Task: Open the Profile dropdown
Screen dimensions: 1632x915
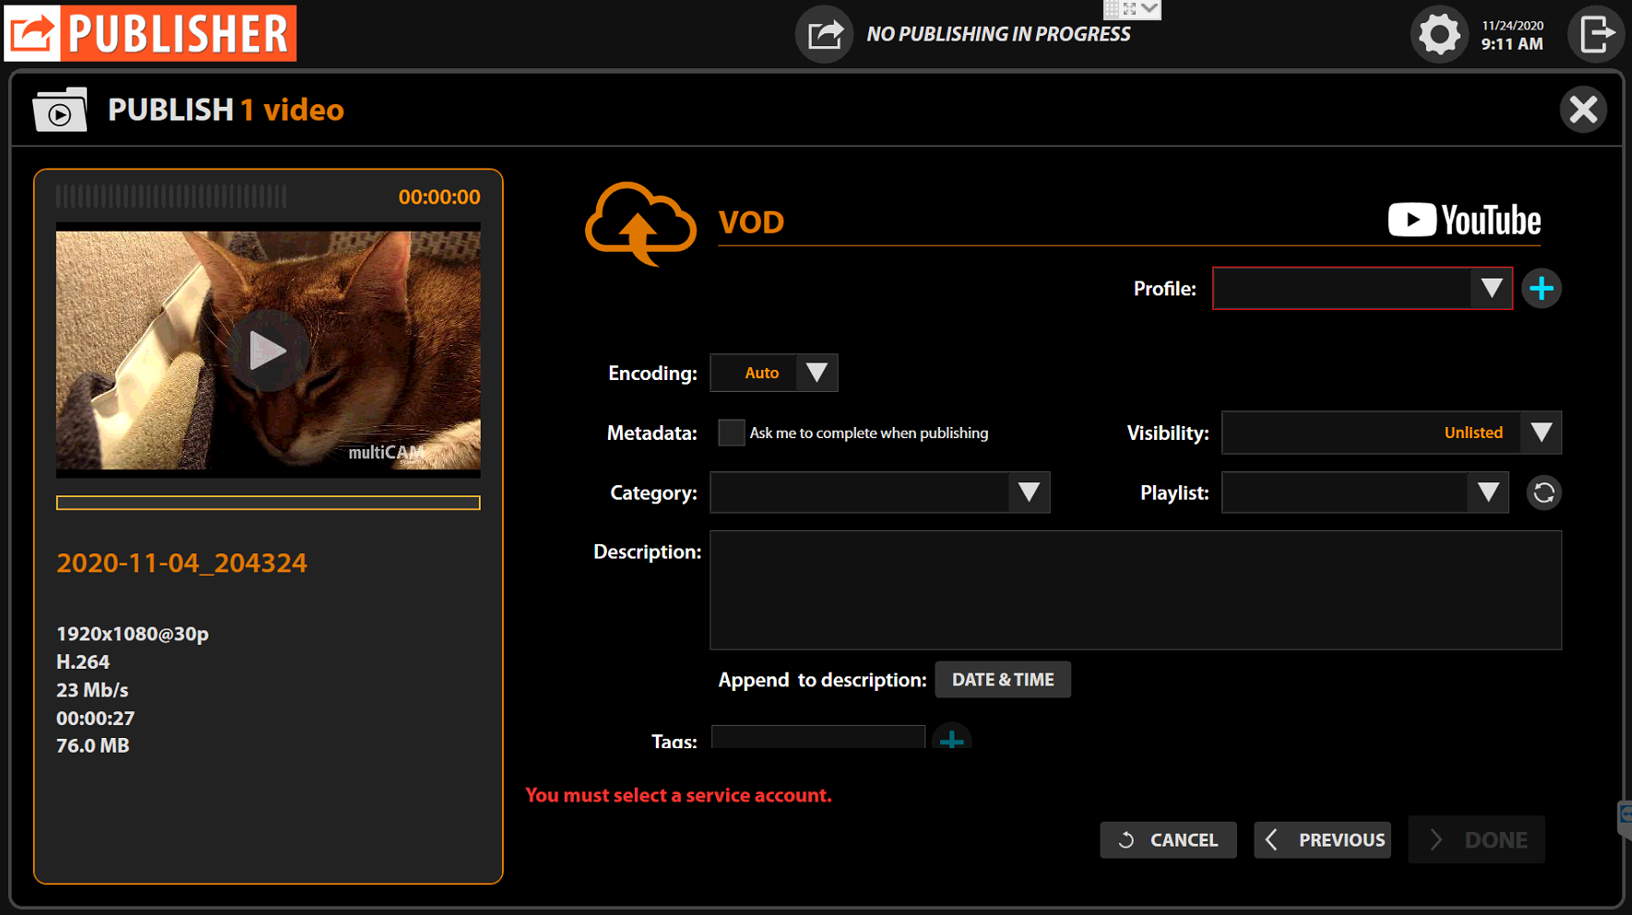Action: click(1362, 289)
